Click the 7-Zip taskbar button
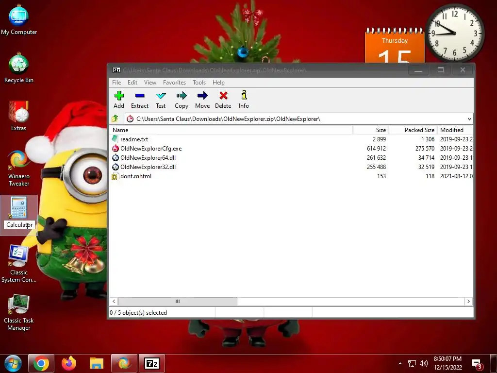The image size is (497, 373). [x=152, y=363]
